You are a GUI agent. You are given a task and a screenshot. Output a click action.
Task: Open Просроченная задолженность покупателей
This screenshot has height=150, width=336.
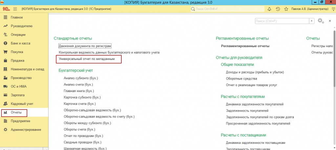click(x=258, y=124)
